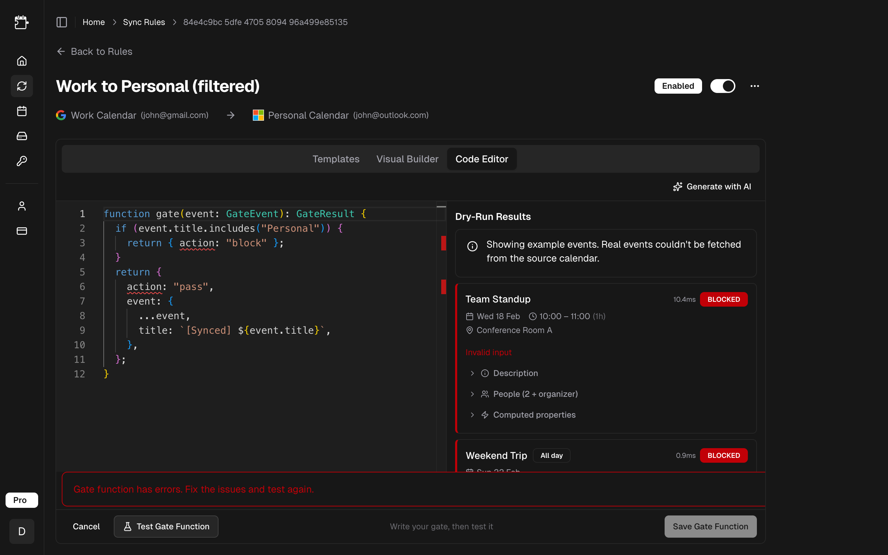Screen dimensions: 888x555
Task: Switch to the Templates tab
Action: [x=336, y=159]
